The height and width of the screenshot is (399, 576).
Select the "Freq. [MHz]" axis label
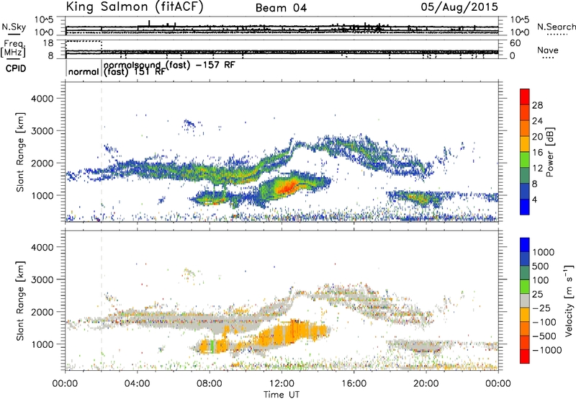click(14, 48)
